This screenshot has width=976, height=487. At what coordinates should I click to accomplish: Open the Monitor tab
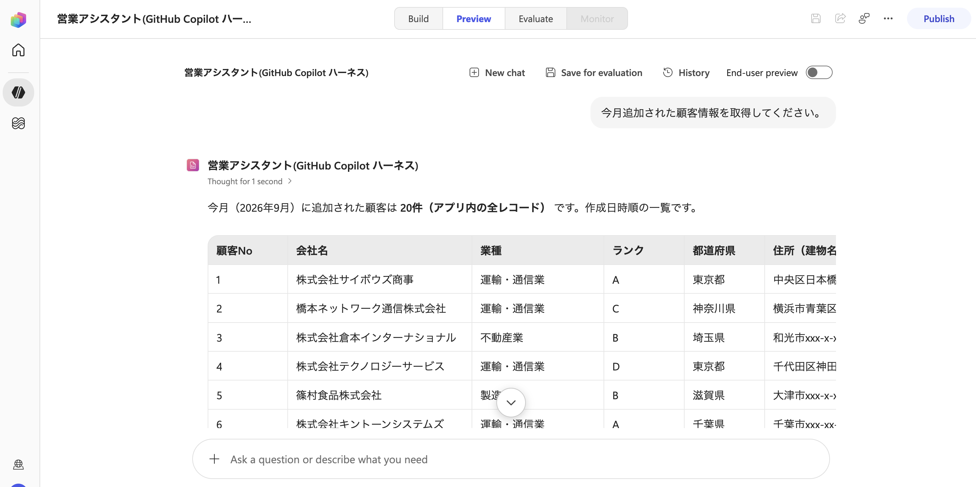click(x=597, y=18)
